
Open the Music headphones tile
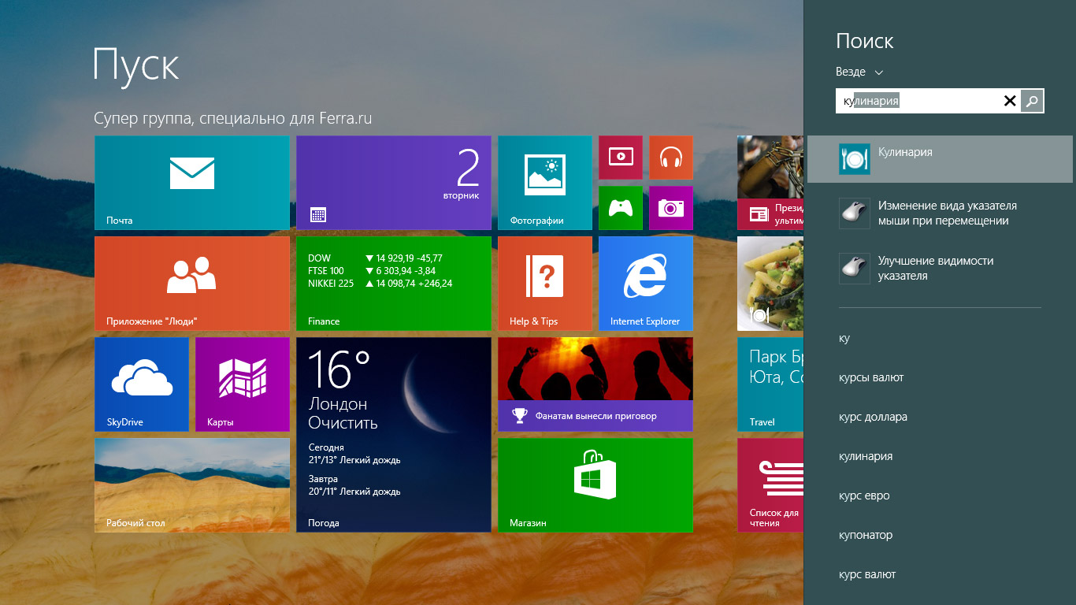pyautogui.click(x=670, y=157)
